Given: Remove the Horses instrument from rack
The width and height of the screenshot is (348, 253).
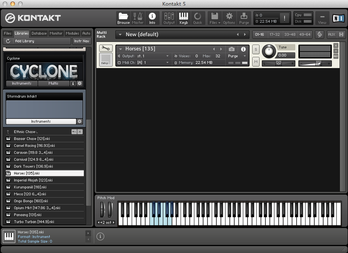Looking at the screenshot, I should click(x=336, y=45).
